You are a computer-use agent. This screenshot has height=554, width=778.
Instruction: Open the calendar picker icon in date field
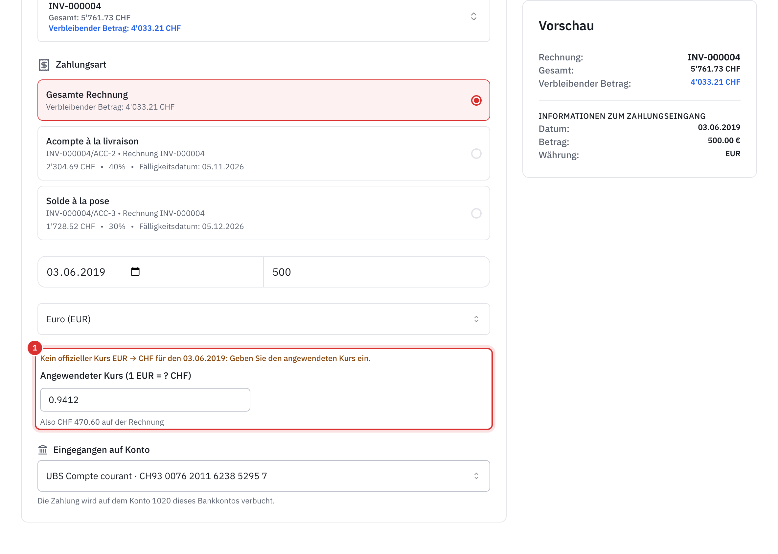135,272
